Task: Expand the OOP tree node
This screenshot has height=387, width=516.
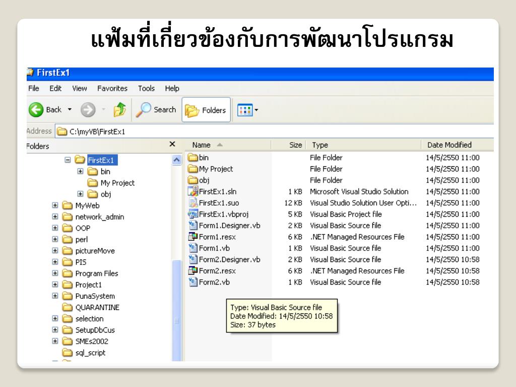Action: [x=55, y=228]
